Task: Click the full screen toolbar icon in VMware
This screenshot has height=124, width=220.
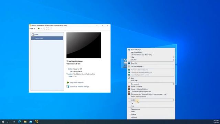Action: tap(47, 28)
